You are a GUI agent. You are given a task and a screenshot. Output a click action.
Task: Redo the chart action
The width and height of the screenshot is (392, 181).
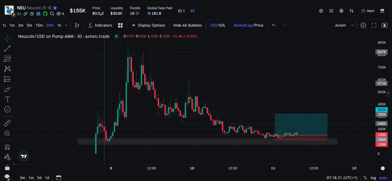[285, 25]
